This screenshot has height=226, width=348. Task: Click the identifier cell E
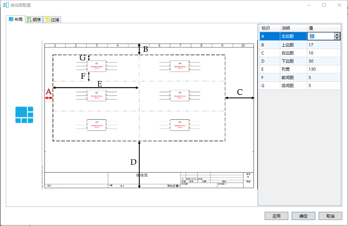270,69
